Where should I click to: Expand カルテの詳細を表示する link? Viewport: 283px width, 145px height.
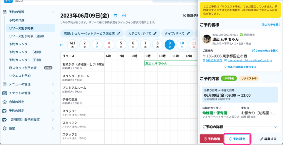point(240,67)
